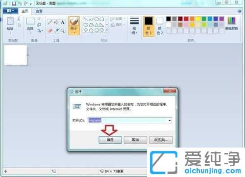Expand the arrow under 粘贴
The image size is (245, 177).
[x=10, y=33]
